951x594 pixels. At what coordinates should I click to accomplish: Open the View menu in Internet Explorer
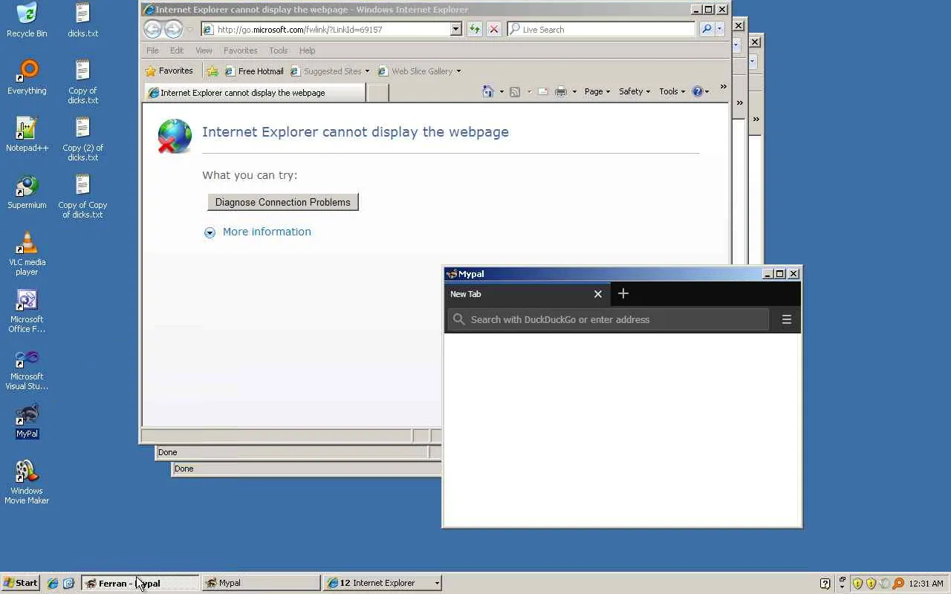[204, 50]
